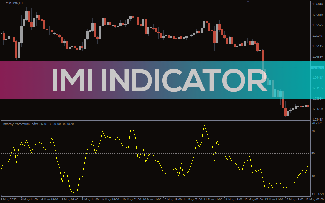Screen dimensions: 325x203
Task: Click the 6 May 11:00 time label
Action: (30, 200)
